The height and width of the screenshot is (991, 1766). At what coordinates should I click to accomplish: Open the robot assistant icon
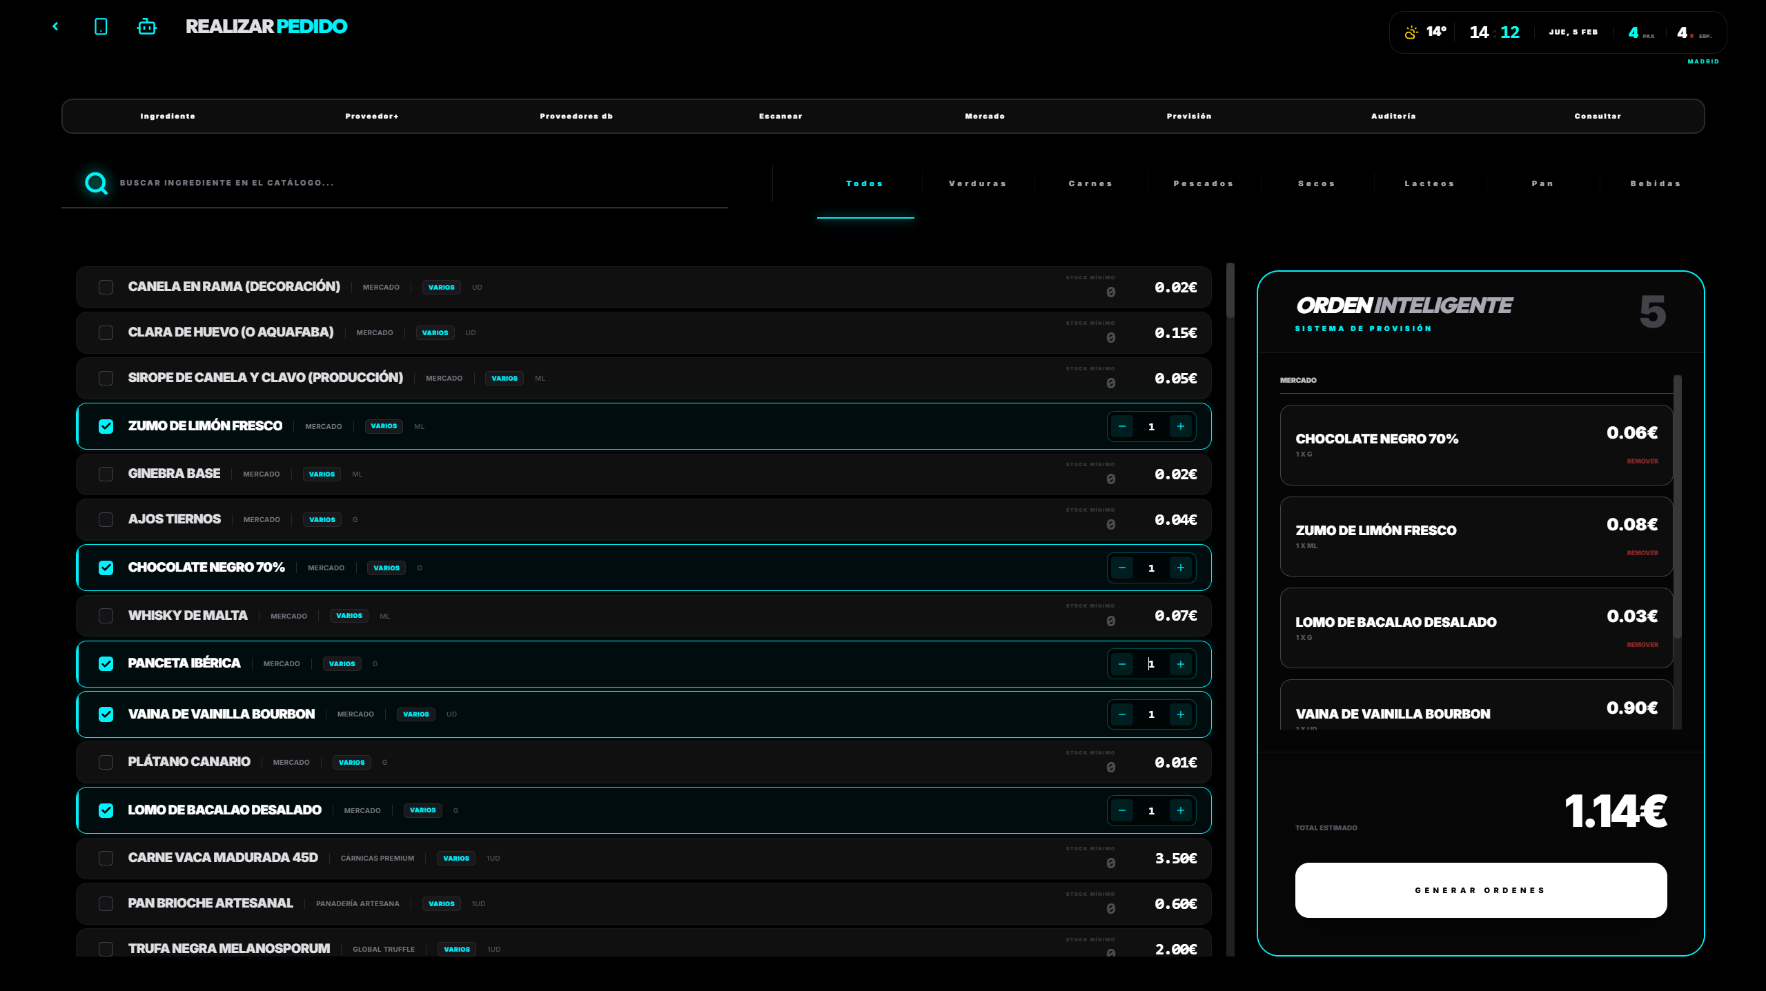click(x=146, y=26)
